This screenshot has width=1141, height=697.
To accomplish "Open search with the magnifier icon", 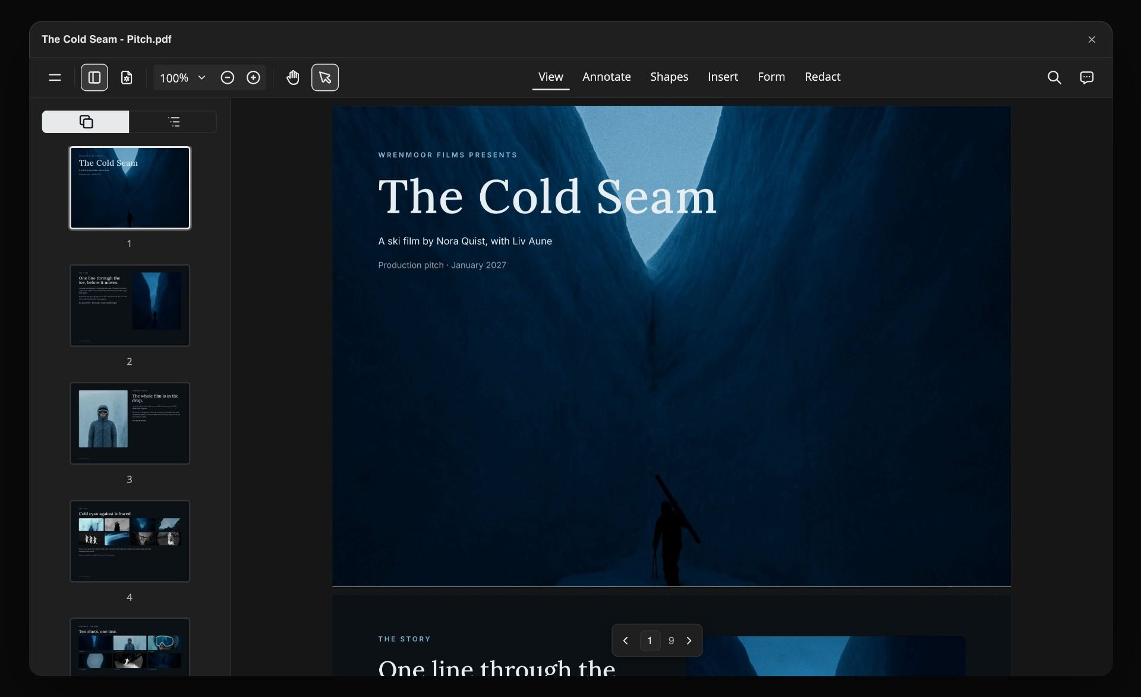I will tap(1054, 77).
